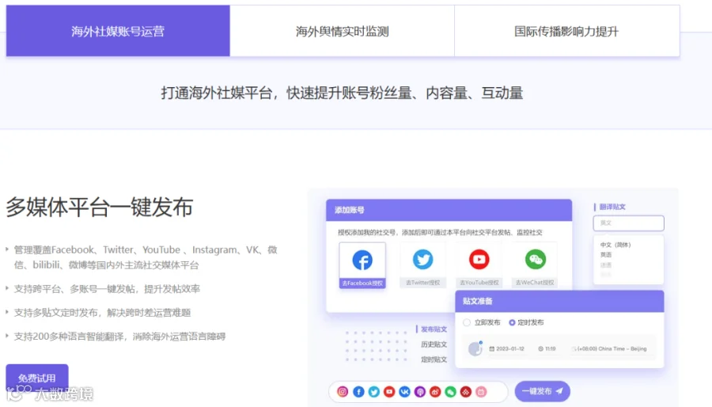The image size is (712, 407).
Task: Click the 去WeChat授权 label button
Action: [535, 283]
